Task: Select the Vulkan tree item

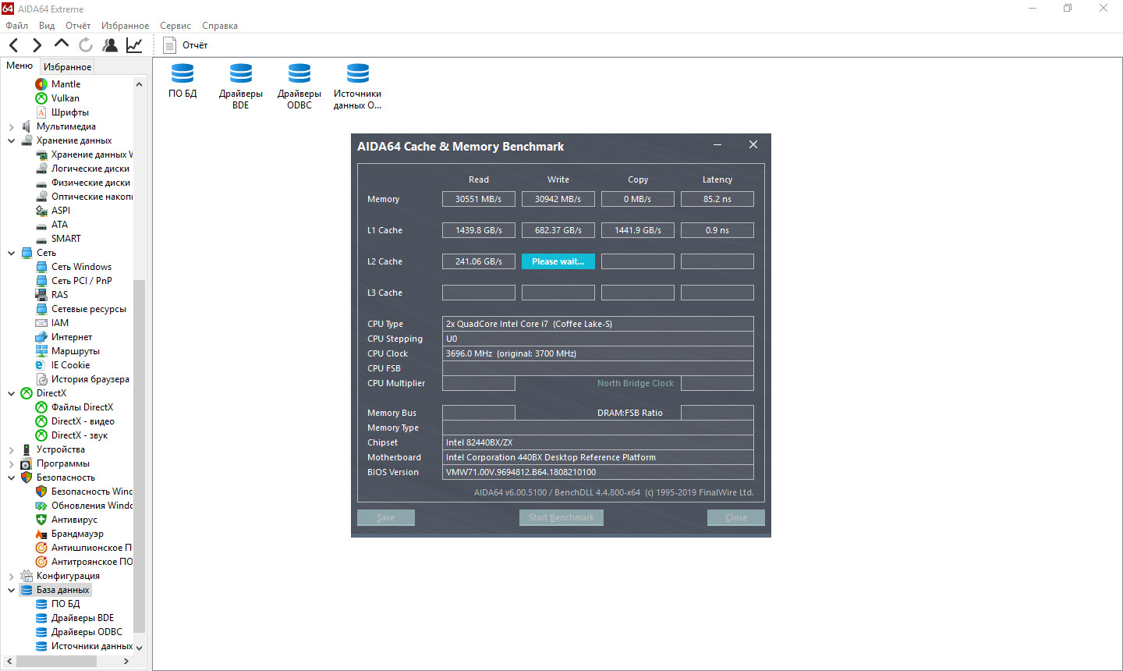Action: click(x=65, y=98)
